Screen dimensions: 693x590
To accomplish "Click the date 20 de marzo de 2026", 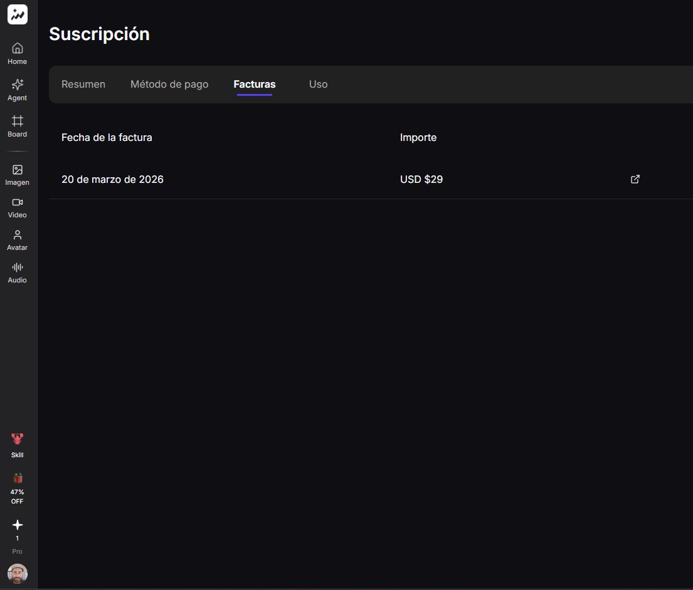I will (112, 179).
